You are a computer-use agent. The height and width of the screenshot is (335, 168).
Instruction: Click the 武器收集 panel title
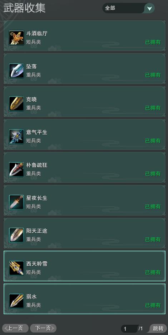tap(24, 8)
